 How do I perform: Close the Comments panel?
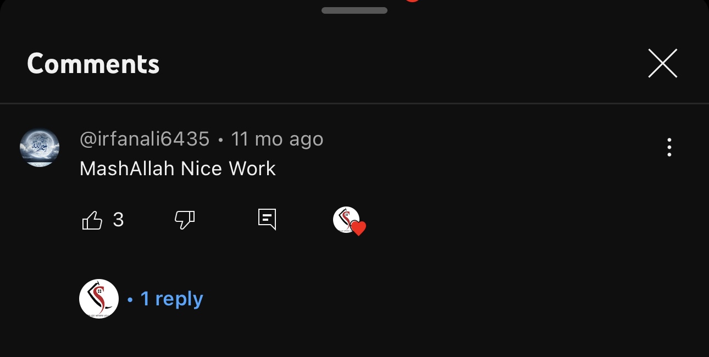pyautogui.click(x=662, y=64)
